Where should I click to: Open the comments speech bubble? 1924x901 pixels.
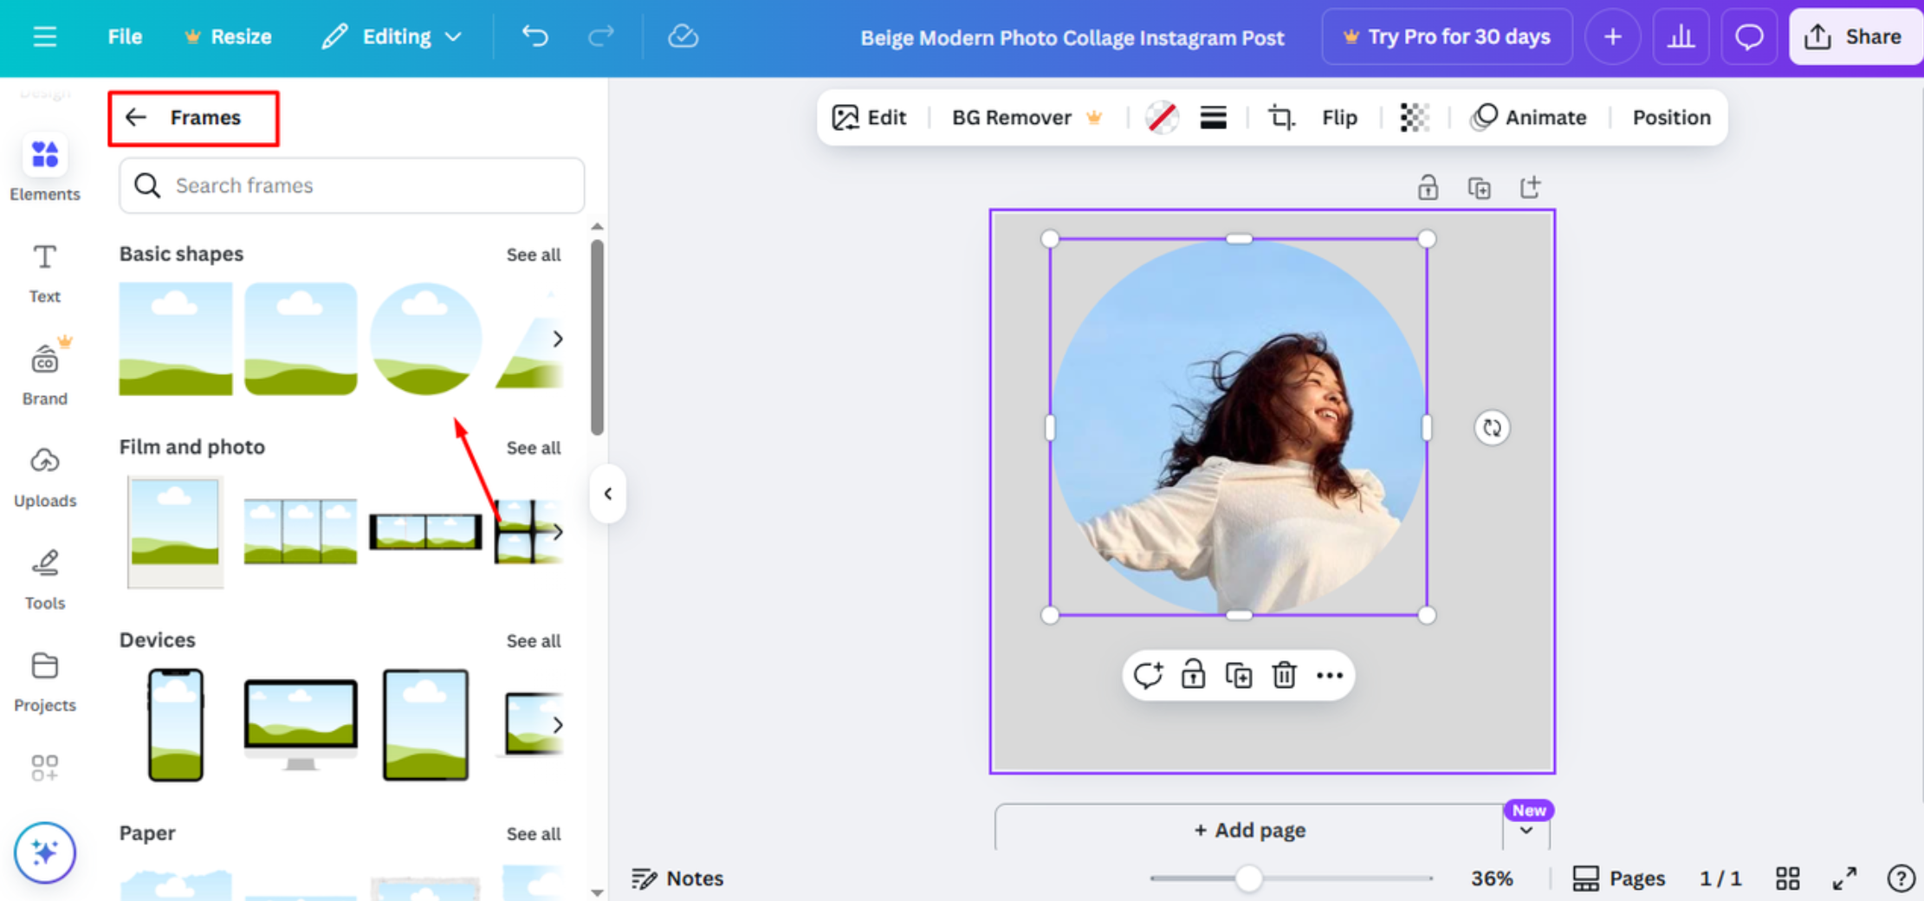(x=1749, y=36)
